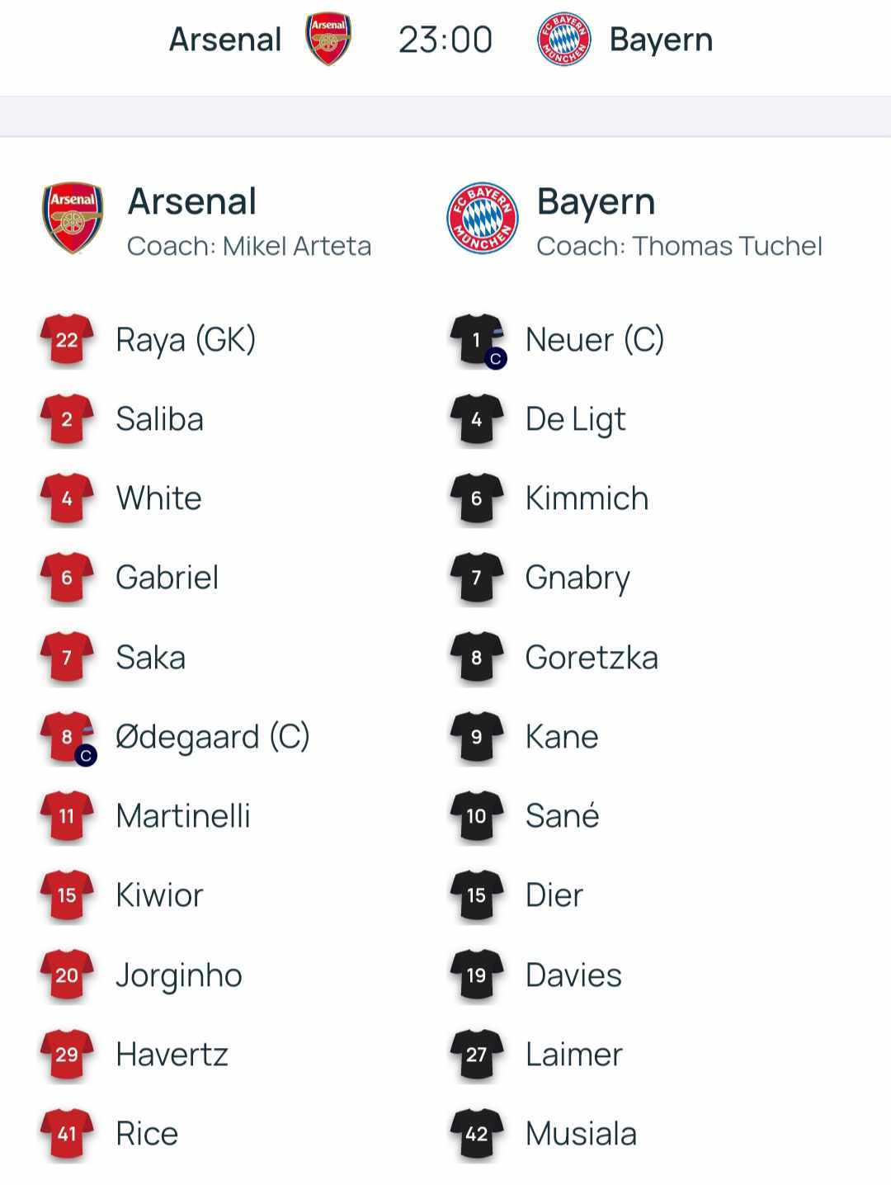Open coach Mikel Arteta's details
This screenshot has width=891, height=1185.
[249, 246]
